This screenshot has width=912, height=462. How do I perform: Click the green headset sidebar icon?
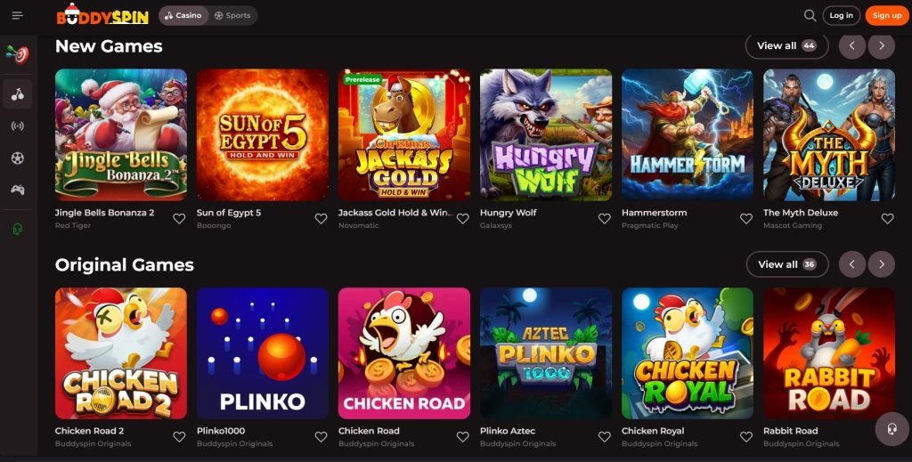click(x=18, y=229)
